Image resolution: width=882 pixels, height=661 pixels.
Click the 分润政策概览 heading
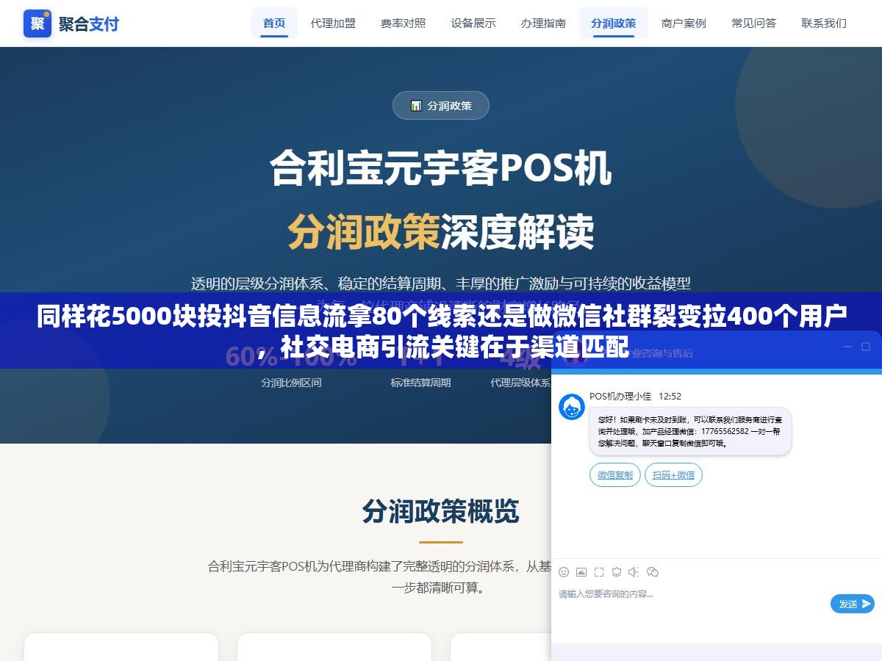click(441, 511)
